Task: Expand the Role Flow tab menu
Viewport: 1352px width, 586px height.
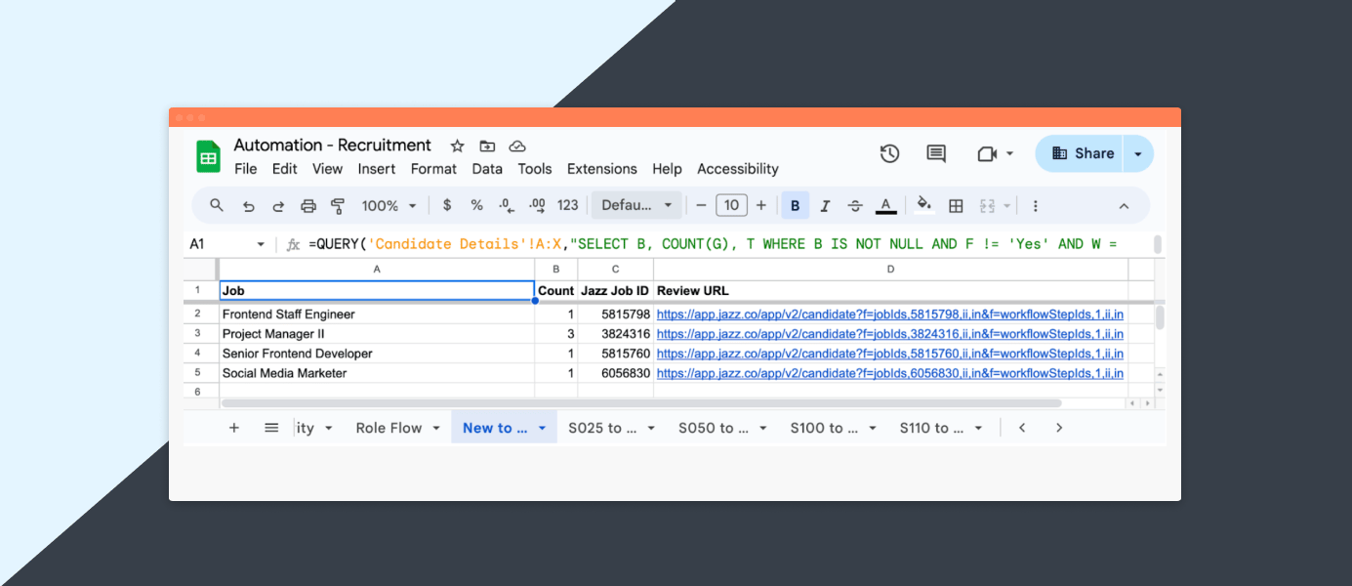Action: click(x=434, y=427)
